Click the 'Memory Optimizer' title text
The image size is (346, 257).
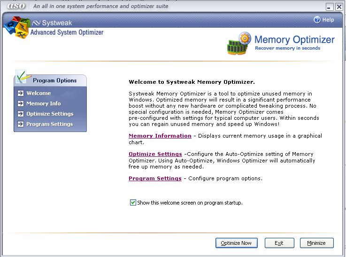click(x=294, y=40)
